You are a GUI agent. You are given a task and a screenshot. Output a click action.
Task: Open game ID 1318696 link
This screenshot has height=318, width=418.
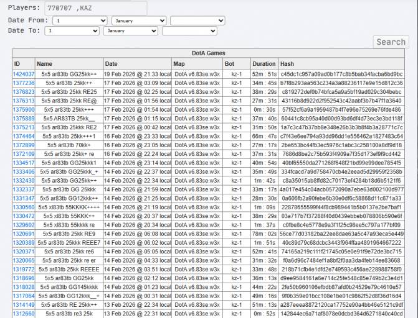24,278
